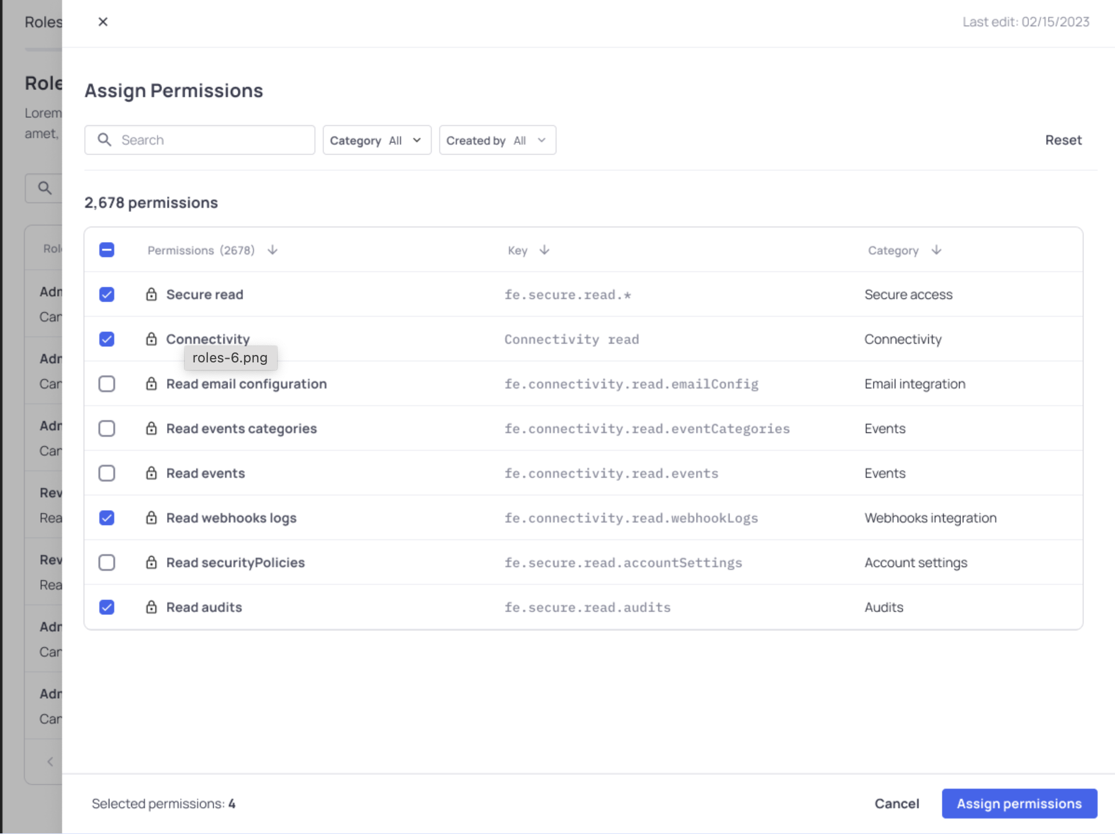Toggle the select-all header checkbox
The height and width of the screenshot is (834, 1115).
pos(107,250)
